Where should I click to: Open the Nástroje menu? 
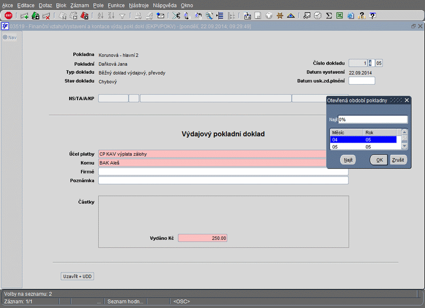(x=139, y=5)
